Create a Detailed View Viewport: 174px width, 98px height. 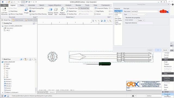click(72, 11)
